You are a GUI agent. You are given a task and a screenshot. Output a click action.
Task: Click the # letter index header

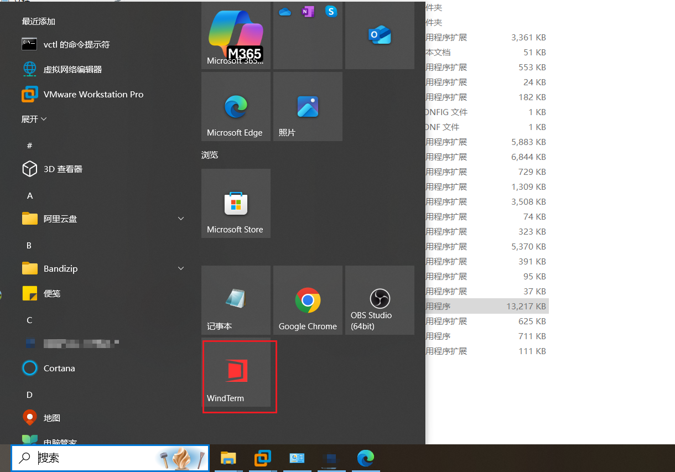click(x=29, y=145)
